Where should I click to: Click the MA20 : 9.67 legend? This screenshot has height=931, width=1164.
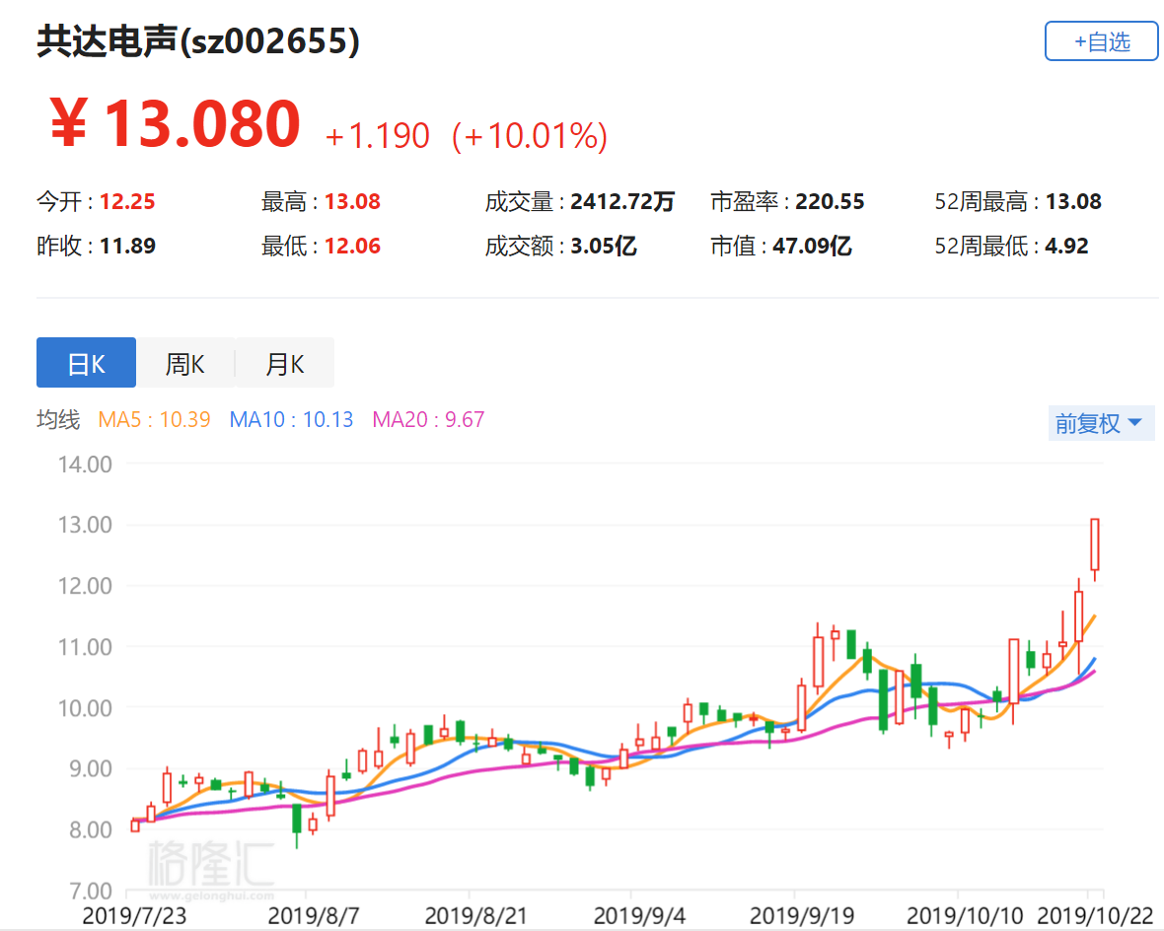[428, 419]
